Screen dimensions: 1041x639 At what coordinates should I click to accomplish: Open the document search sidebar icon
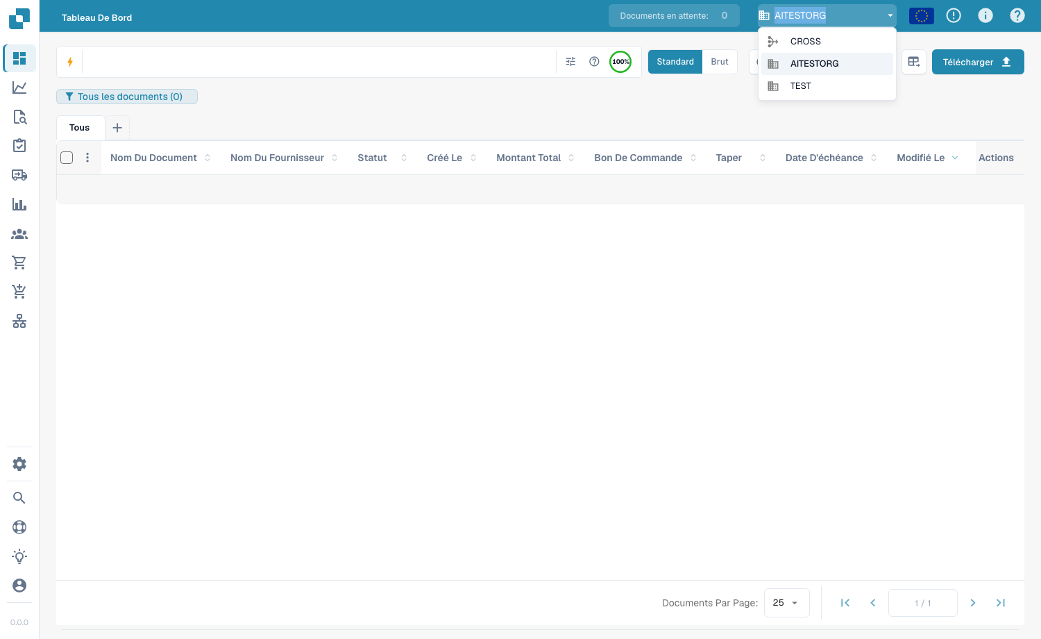pyautogui.click(x=19, y=117)
